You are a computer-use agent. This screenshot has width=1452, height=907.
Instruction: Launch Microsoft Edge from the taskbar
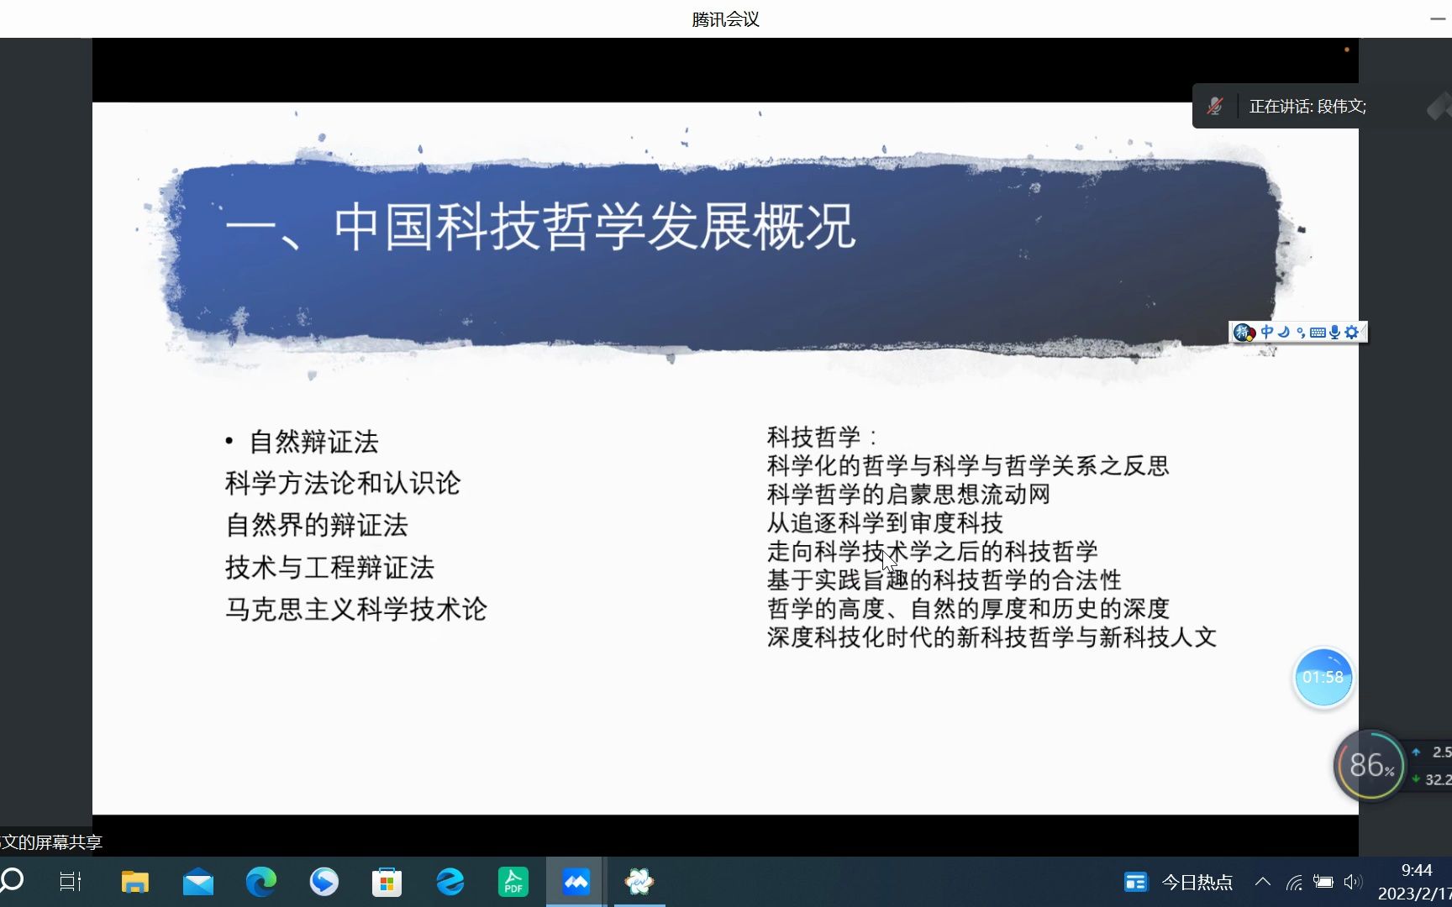coord(260,882)
